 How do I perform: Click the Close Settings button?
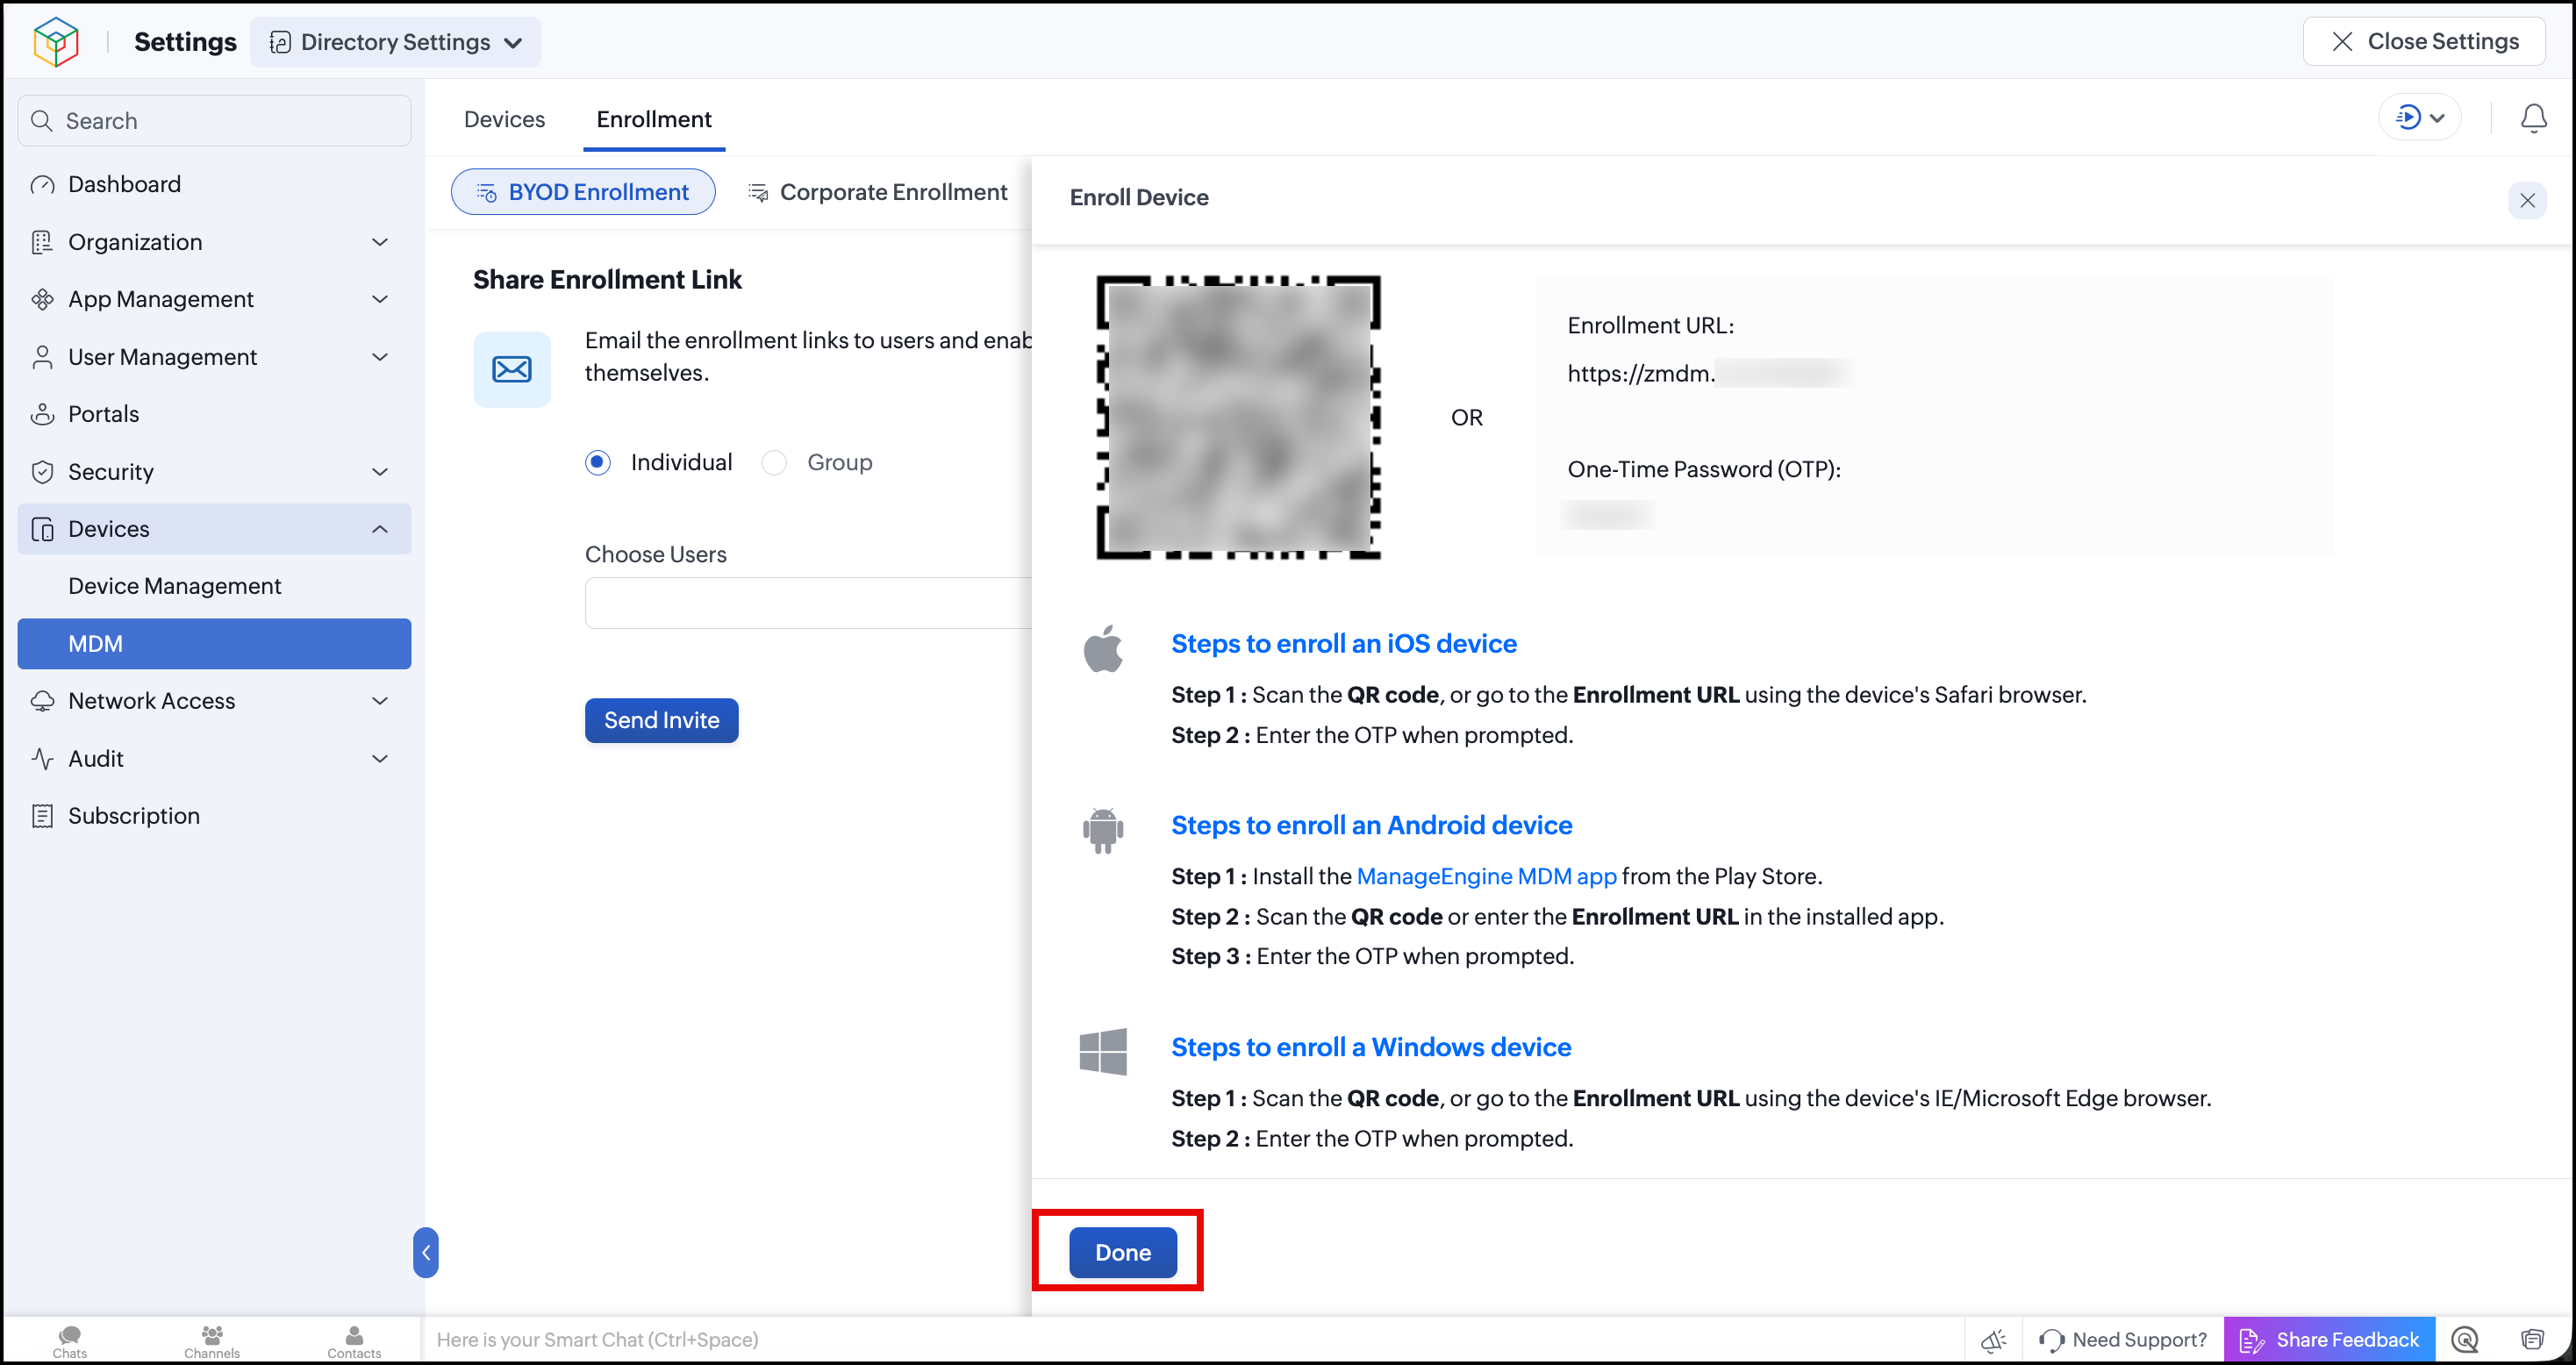click(2424, 41)
